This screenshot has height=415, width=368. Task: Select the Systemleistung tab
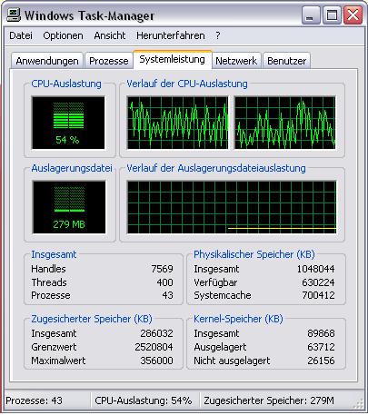[172, 60]
